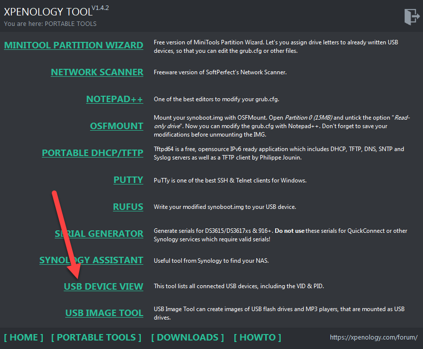Click the exit door icon
Viewport: 423px width, 349px height.
tap(412, 16)
